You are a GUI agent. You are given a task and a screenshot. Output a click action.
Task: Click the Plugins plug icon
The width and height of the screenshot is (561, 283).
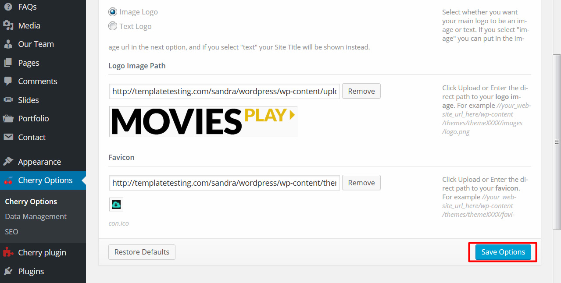8,271
